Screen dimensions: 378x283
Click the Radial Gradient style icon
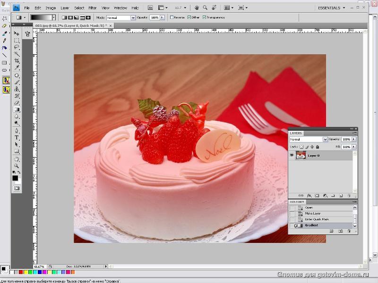70,17
